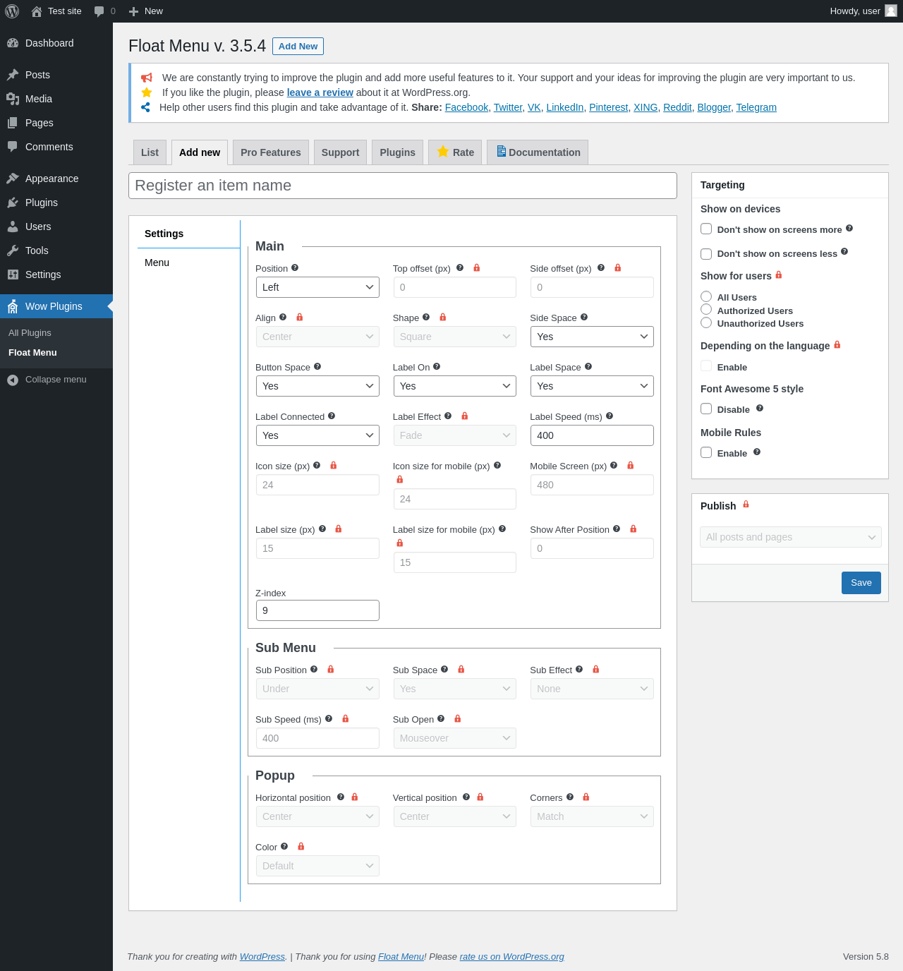Image resolution: width=903 pixels, height=971 pixels.
Task: Select the All Users radio button
Action: [x=706, y=296]
